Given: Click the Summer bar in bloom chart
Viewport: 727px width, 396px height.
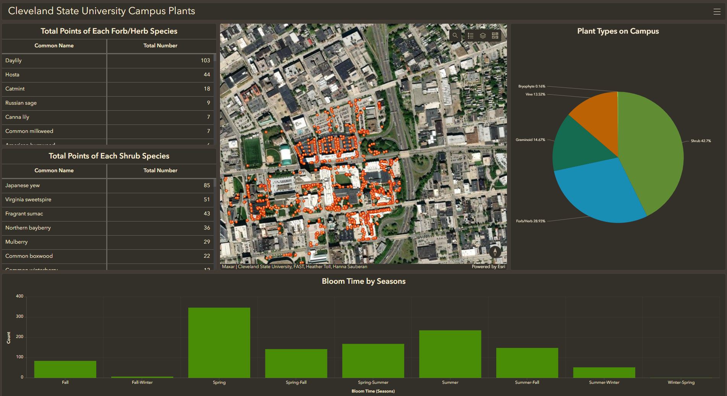Looking at the screenshot, I should 450,354.
